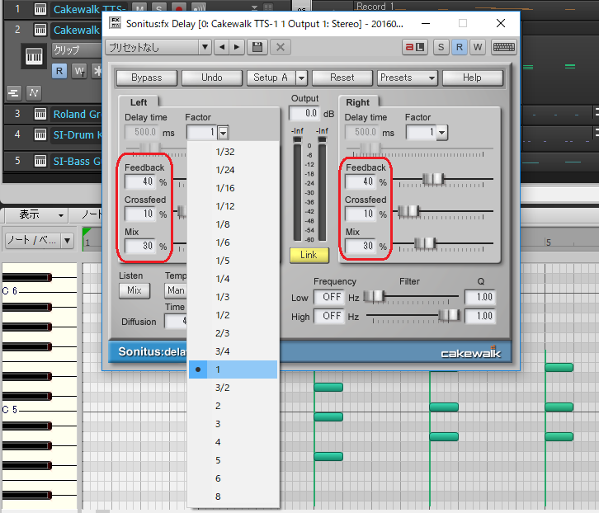Click the Setup A button
Image resolution: width=599 pixels, height=513 pixels.
(271, 78)
